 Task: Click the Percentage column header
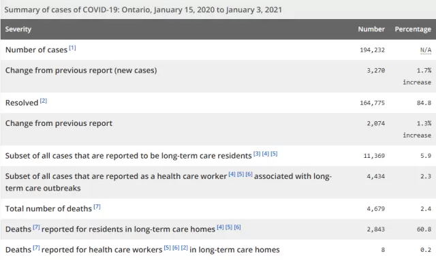(413, 29)
